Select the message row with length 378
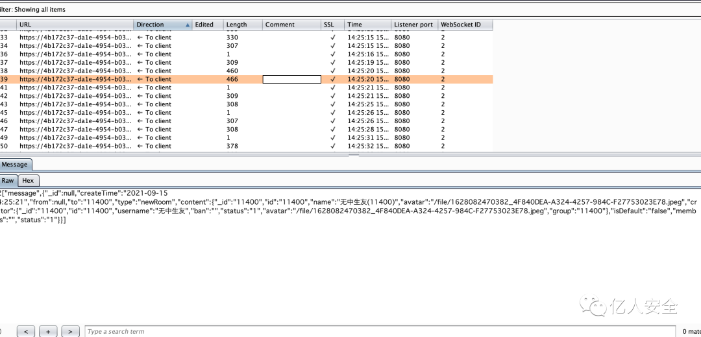 247,146
